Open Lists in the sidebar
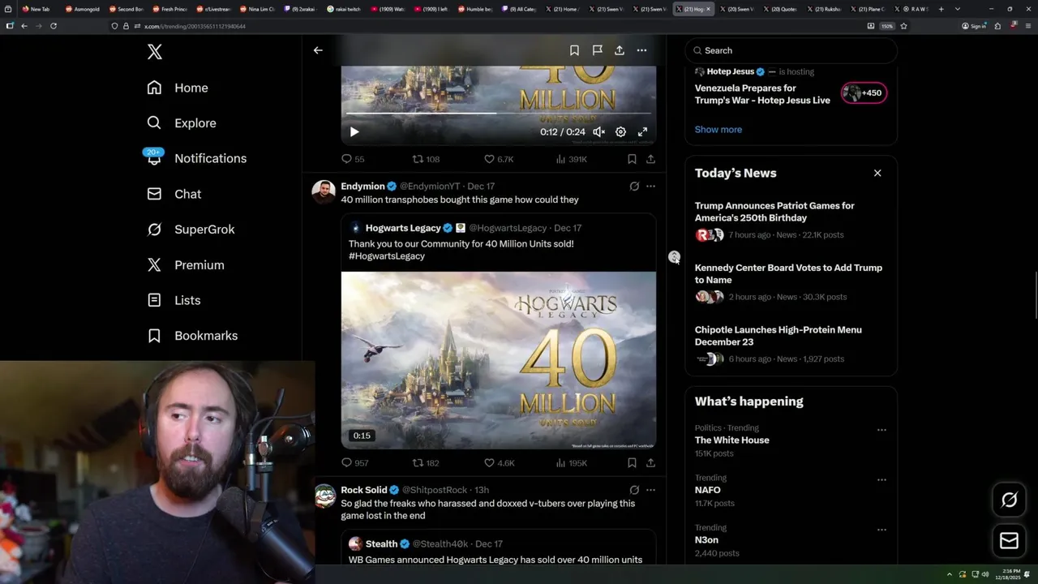Viewport: 1038px width, 584px height. [174, 300]
